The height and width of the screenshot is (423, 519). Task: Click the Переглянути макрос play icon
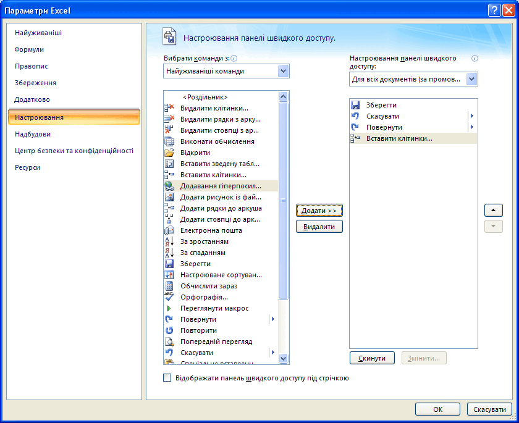[x=169, y=308]
